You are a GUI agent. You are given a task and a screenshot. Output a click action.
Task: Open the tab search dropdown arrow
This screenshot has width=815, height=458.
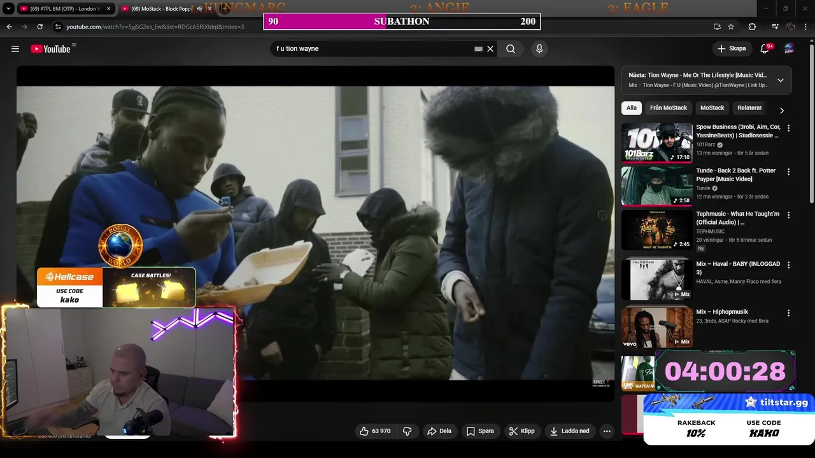pyautogui.click(x=8, y=9)
